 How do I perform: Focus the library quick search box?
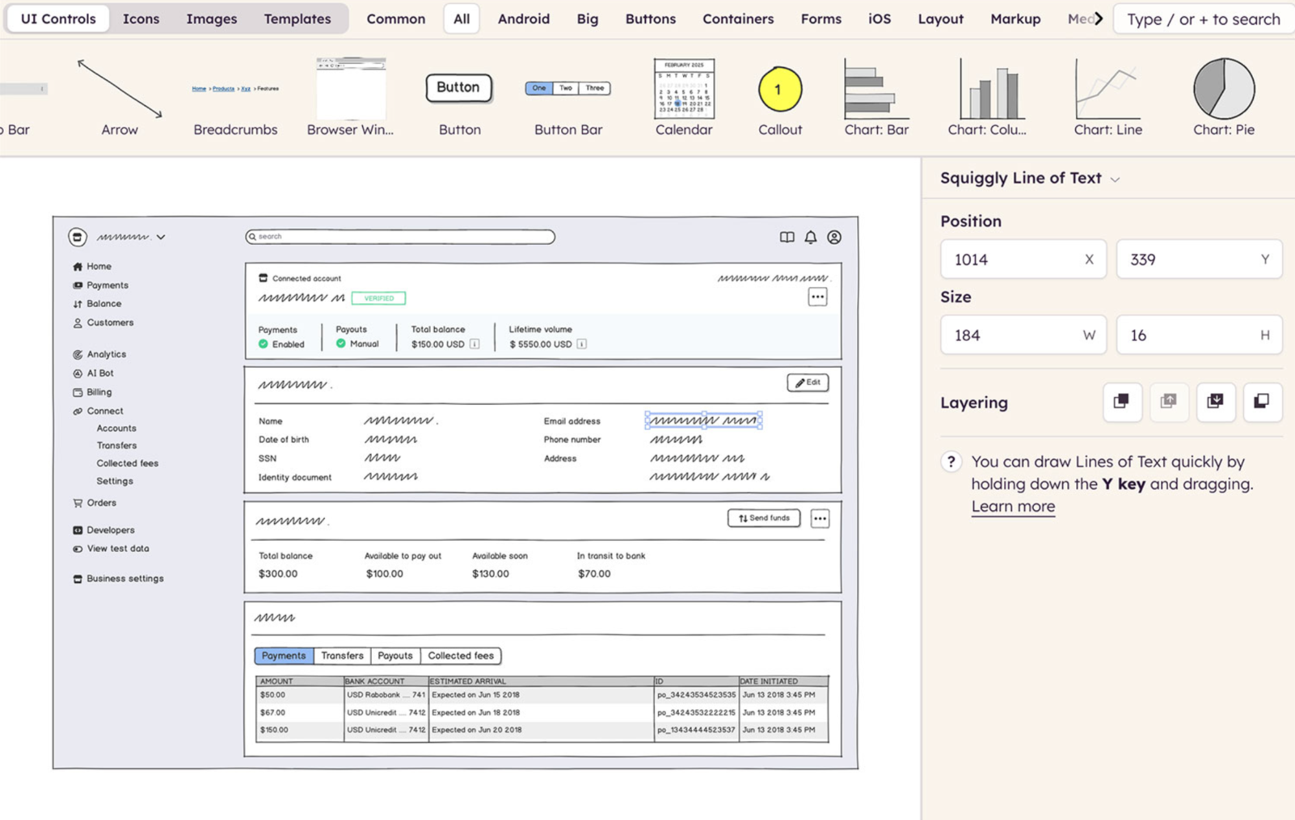point(1203,19)
